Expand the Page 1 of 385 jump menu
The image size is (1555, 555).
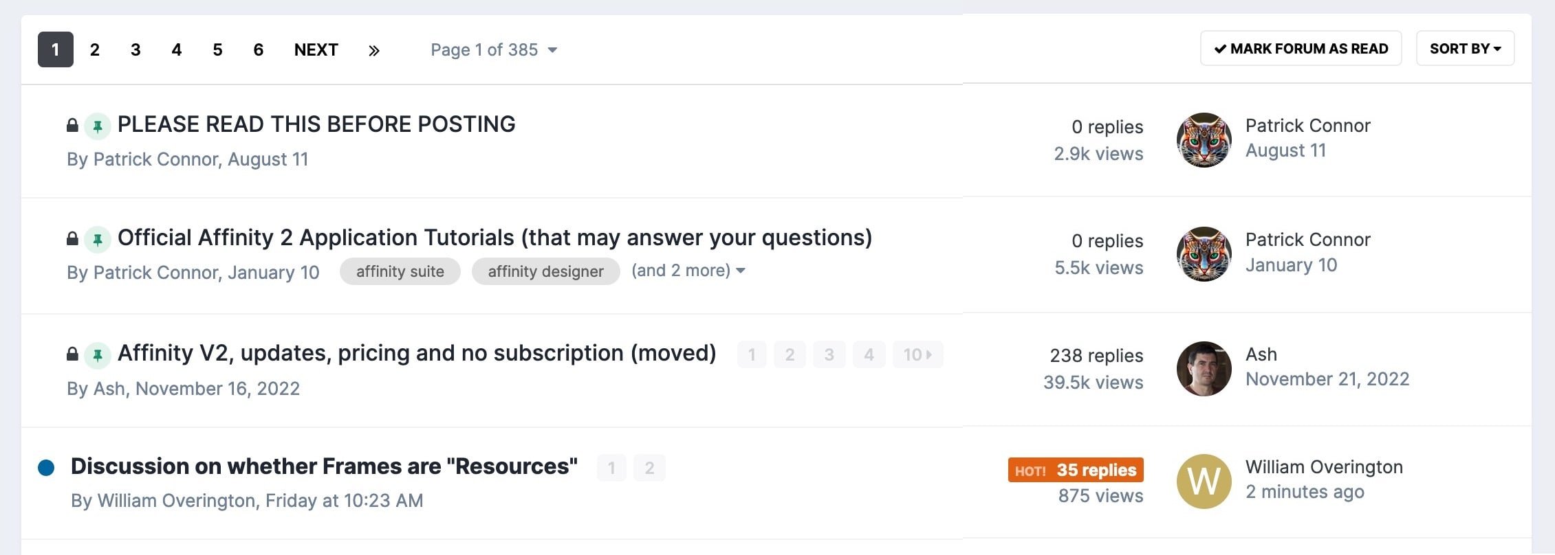click(x=494, y=50)
